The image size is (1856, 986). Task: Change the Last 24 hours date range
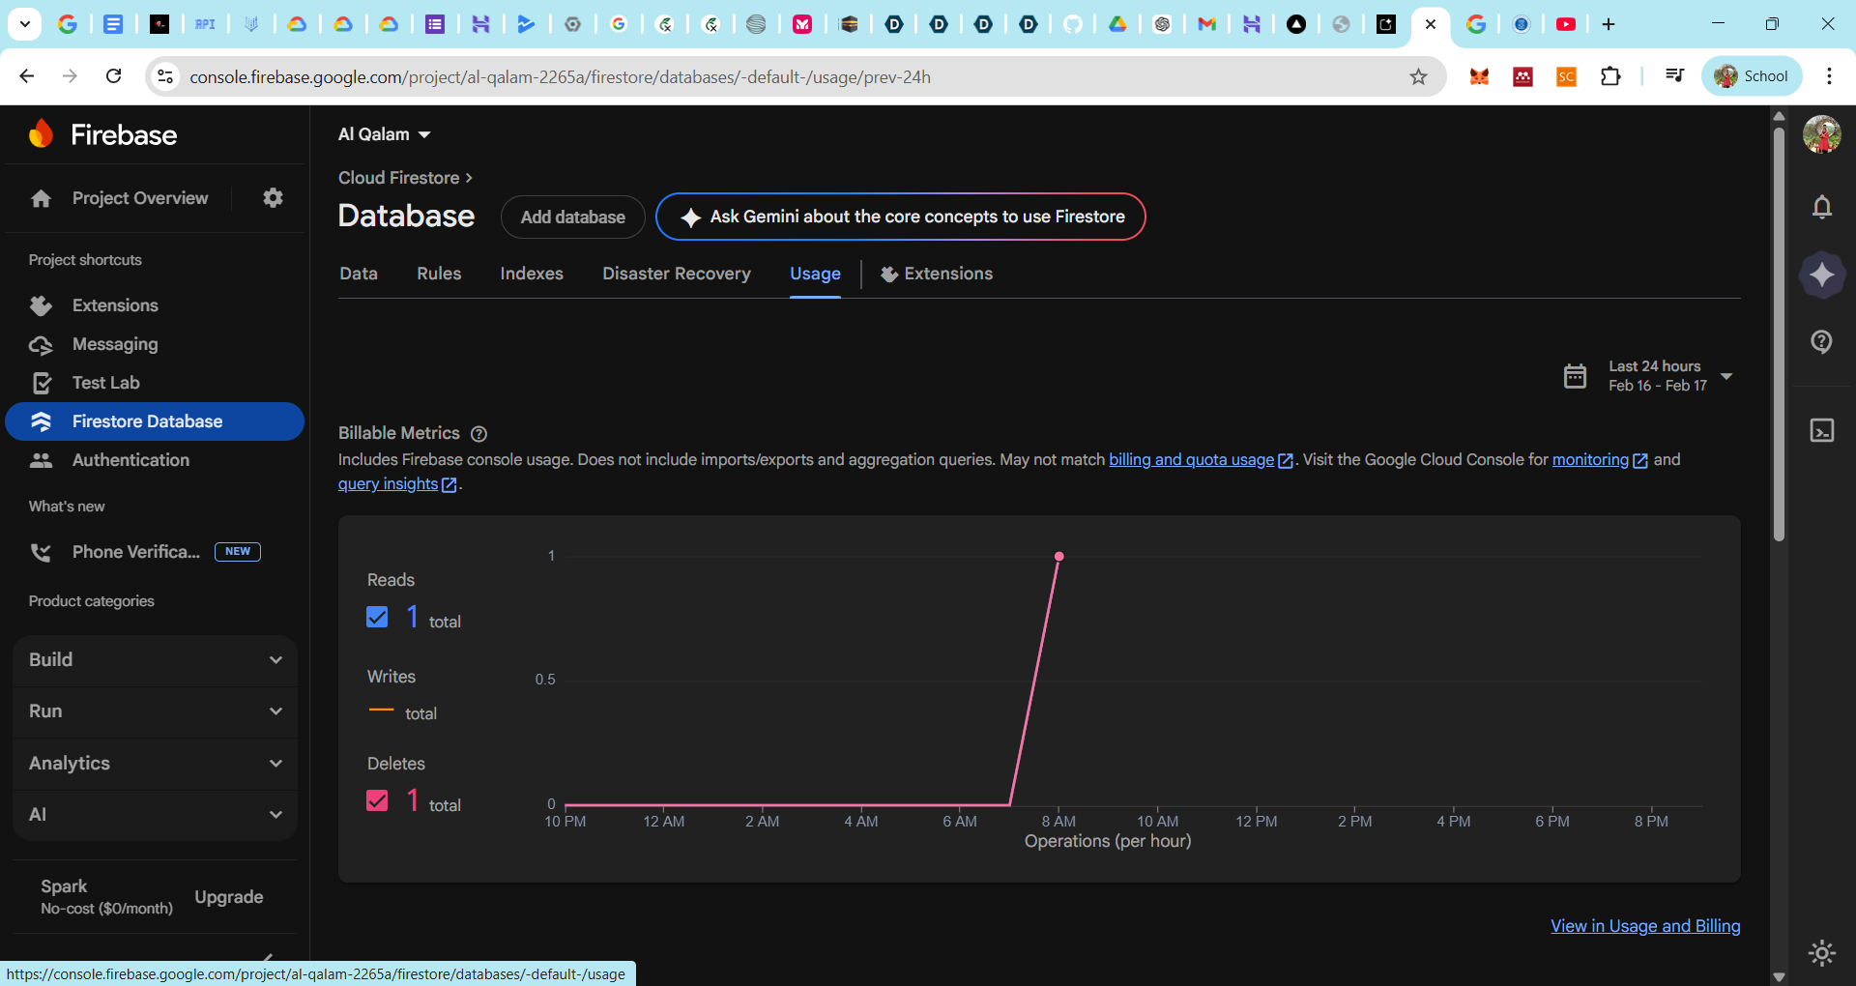coord(1649,376)
